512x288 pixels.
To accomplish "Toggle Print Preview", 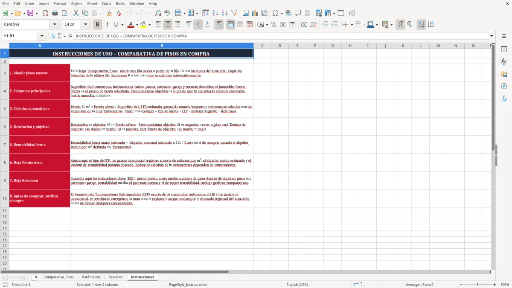I will 64,13.
